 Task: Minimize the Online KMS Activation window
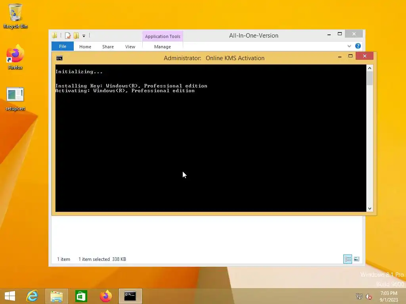coord(340,56)
